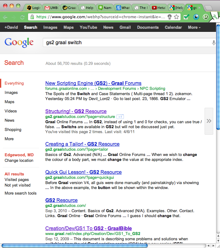
Task: Filter results by News in sidebar
Action: [x=10, y=120]
